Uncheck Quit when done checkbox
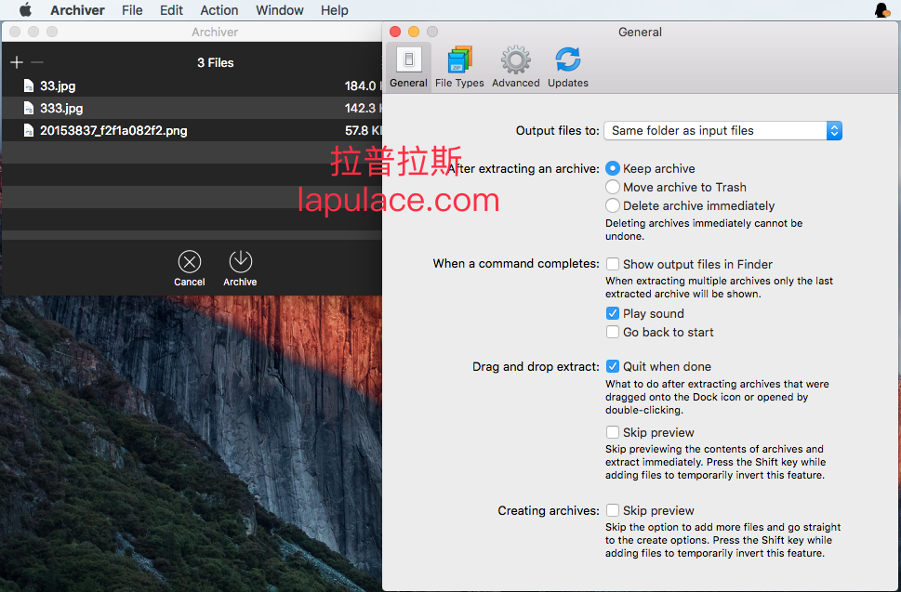The image size is (901, 592). [613, 366]
